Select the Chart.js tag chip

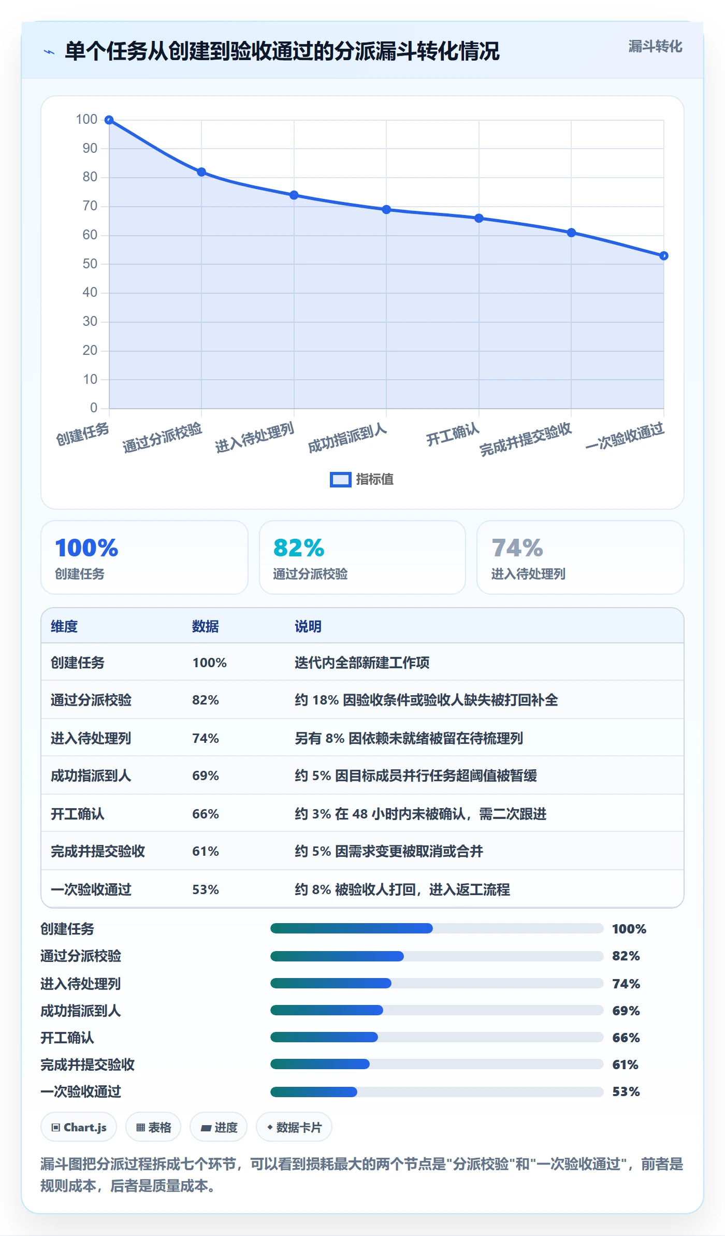coord(79,1127)
